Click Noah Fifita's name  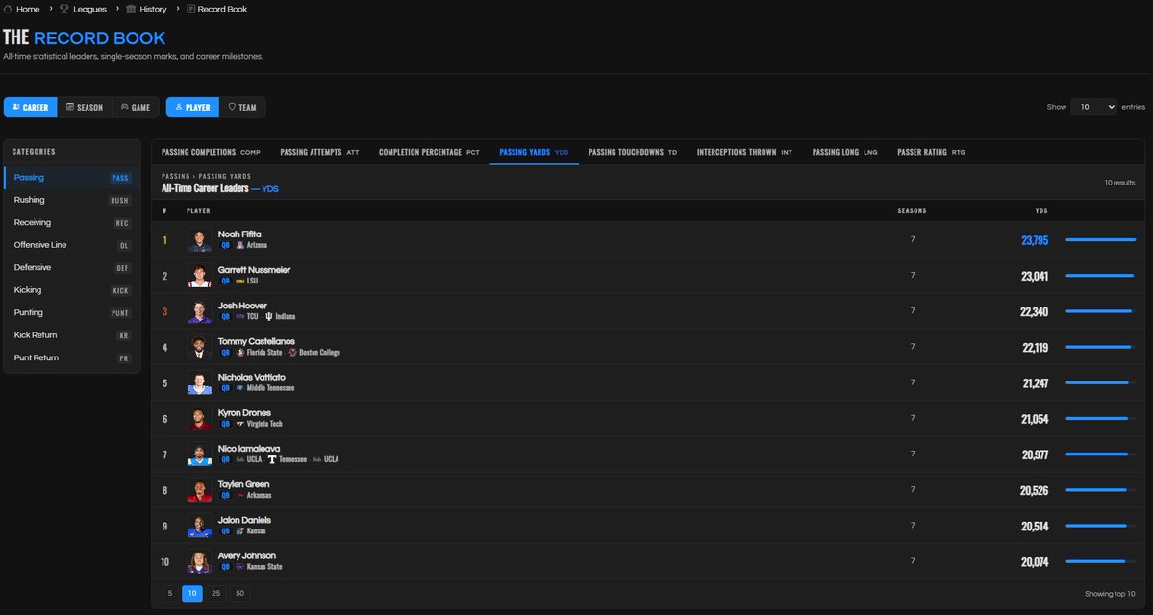point(239,234)
